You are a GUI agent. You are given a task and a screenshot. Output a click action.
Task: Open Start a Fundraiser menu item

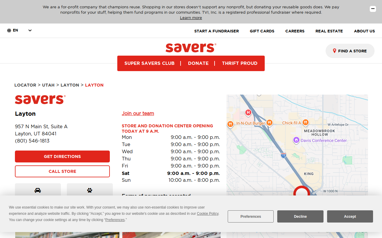pos(216,31)
